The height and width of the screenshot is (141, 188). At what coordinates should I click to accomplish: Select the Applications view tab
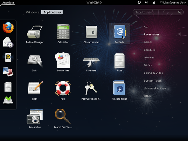click(52, 12)
